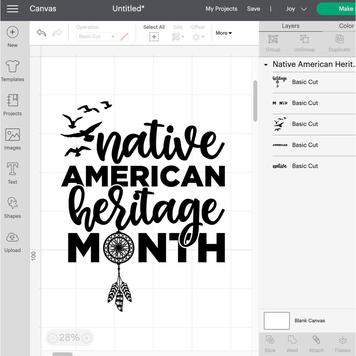Open the hamburger menu
Image resolution: width=356 pixels, height=356 pixels.
click(12, 9)
